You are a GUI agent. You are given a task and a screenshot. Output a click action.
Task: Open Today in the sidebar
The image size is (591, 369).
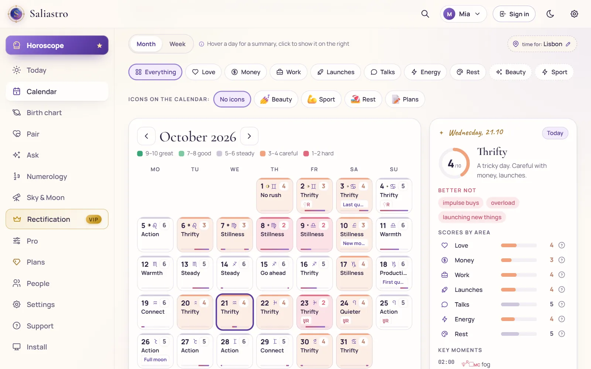57,70
